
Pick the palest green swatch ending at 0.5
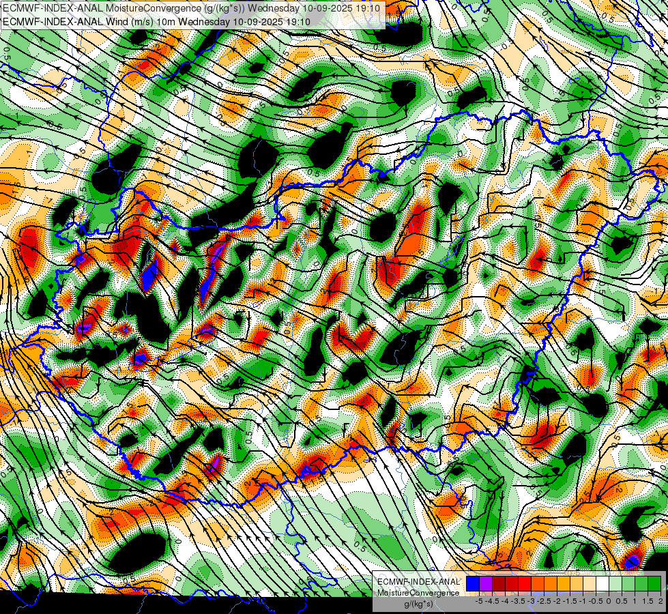(x=615, y=584)
